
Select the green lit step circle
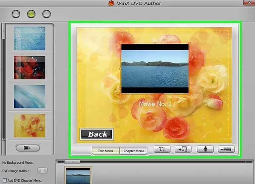coord(31,14)
